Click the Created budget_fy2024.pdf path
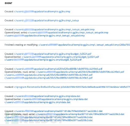Image resolution: width=130 pixels, height=126 pixels. 53,54
